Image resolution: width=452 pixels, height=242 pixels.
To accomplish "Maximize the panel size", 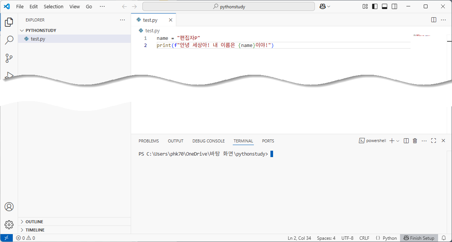I will point(434,141).
